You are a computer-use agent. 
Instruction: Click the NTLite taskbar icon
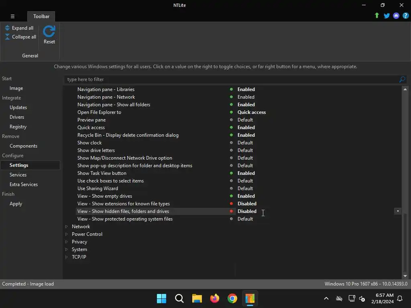tap(250, 298)
